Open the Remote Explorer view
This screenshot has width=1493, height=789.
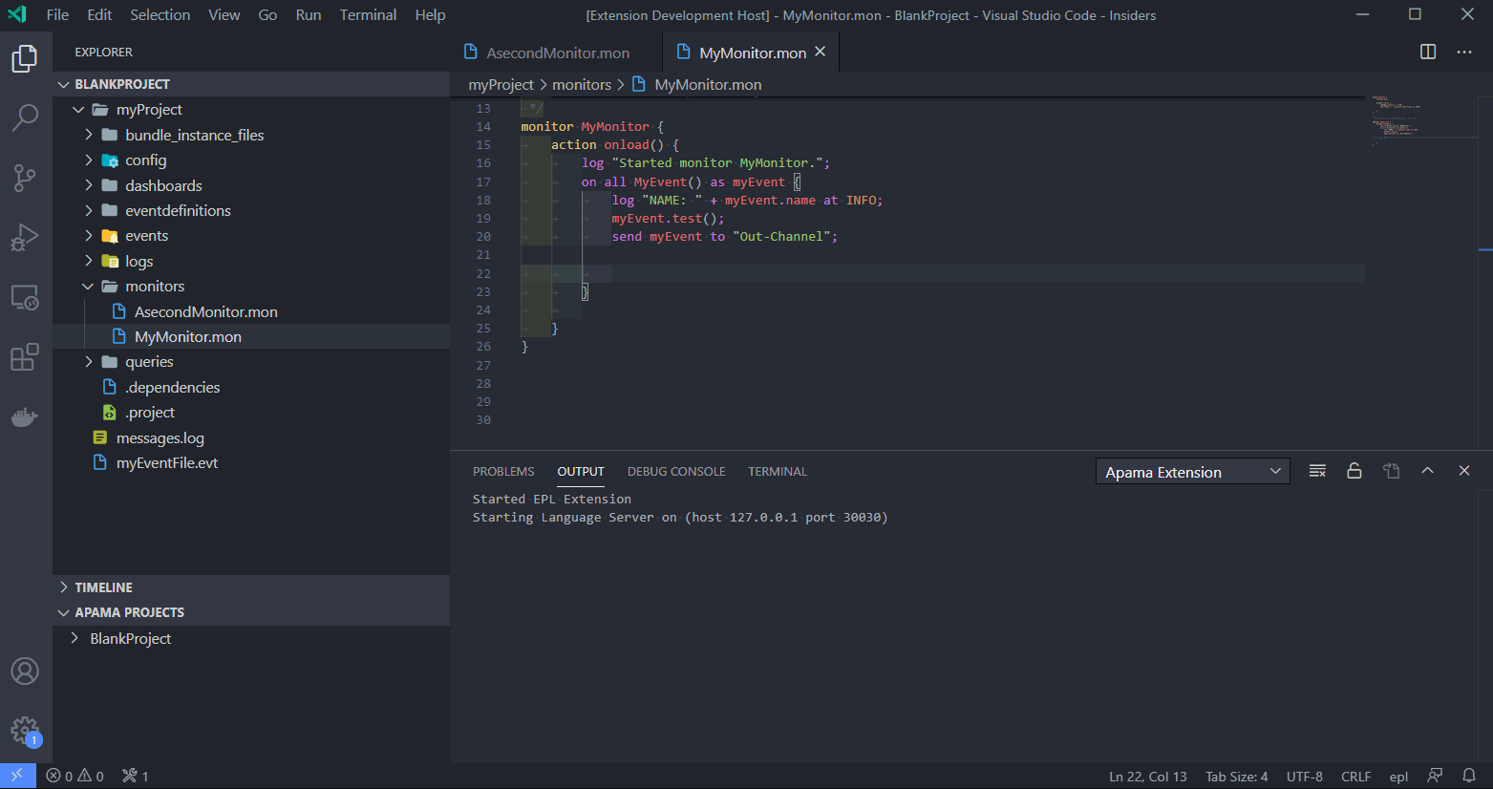tap(25, 298)
